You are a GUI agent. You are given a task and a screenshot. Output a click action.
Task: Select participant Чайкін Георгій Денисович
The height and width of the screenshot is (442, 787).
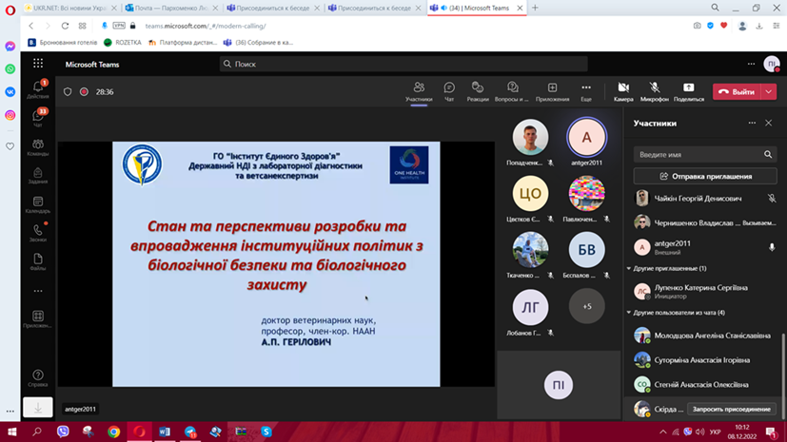coord(705,199)
